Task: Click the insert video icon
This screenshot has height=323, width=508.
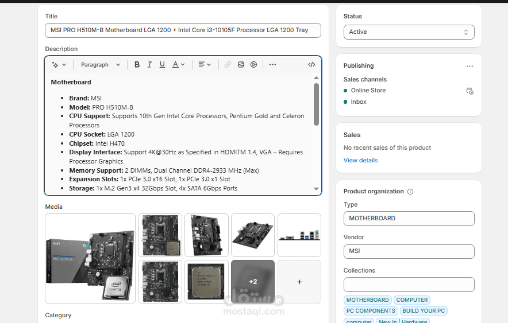Action: (253, 65)
